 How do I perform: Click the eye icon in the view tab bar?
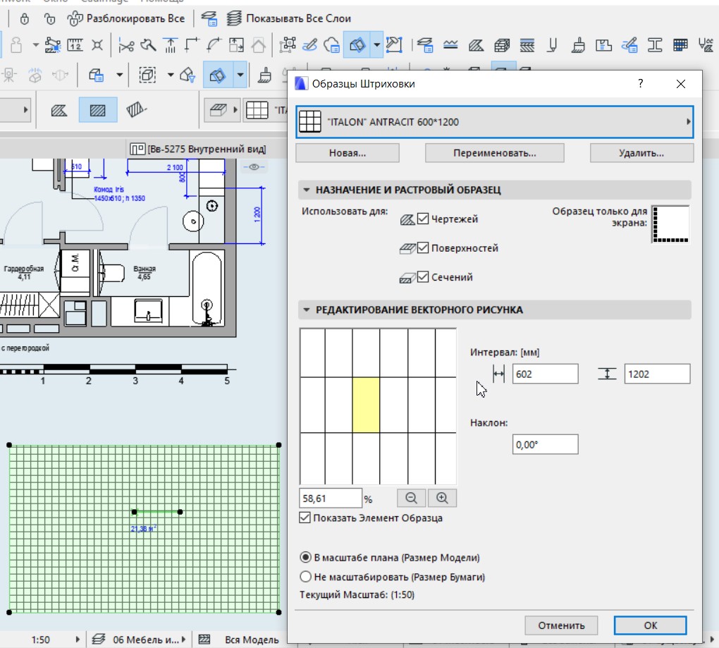(254, 167)
